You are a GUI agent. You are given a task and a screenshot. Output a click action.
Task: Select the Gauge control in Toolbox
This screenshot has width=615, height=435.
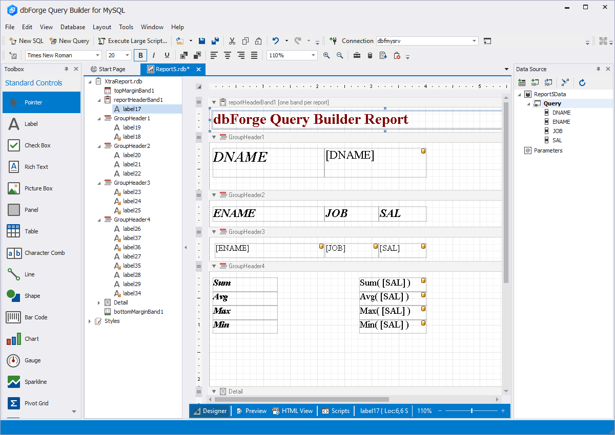[x=42, y=360]
